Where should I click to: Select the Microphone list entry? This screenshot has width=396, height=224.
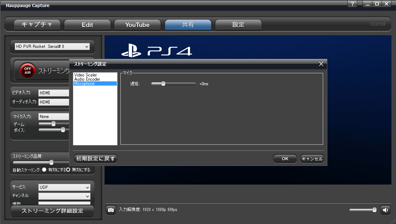95,83
